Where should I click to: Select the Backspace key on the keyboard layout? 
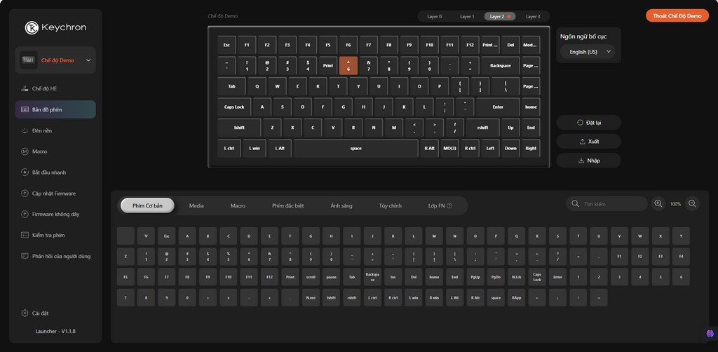point(500,66)
